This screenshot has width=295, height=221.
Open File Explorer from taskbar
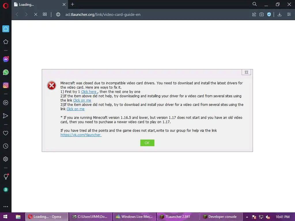(18, 217)
